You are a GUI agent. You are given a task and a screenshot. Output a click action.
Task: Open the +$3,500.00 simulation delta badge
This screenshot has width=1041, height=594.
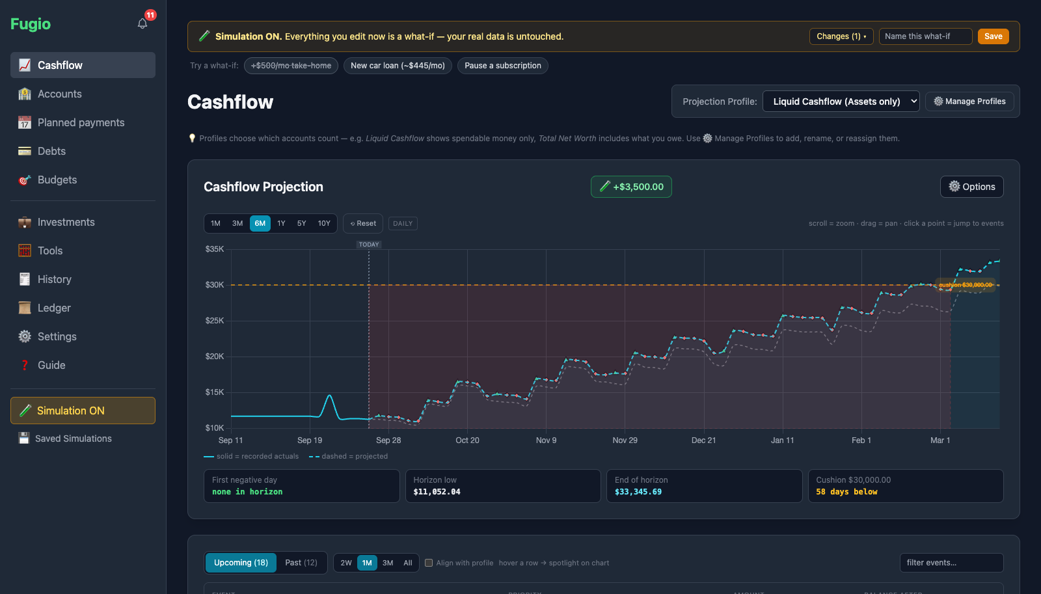631,187
